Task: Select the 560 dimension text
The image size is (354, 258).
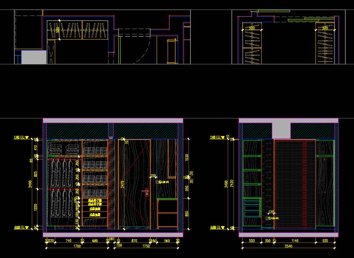Action: point(167,241)
